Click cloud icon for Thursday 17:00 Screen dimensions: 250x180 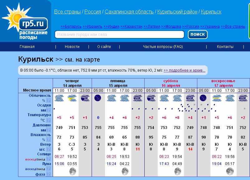(x=72, y=98)
